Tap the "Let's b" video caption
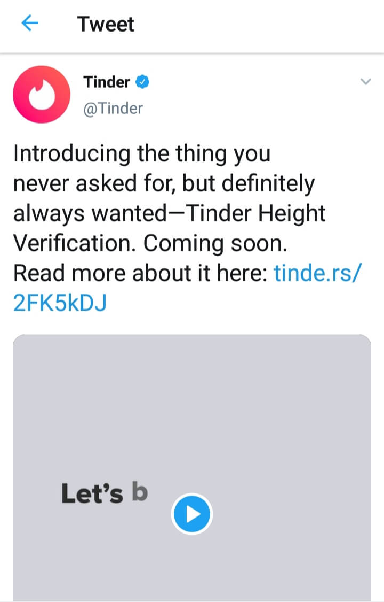Image resolution: width=384 pixels, height=602 pixels. pos(104,494)
